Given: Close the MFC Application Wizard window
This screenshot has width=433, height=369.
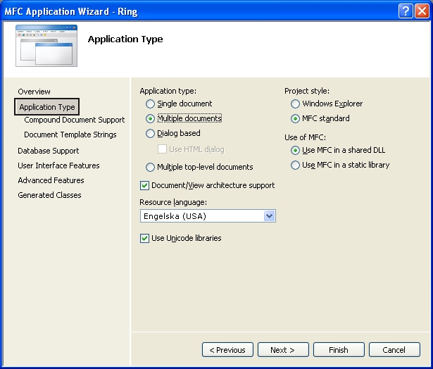Looking at the screenshot, I should pos(421,11).
